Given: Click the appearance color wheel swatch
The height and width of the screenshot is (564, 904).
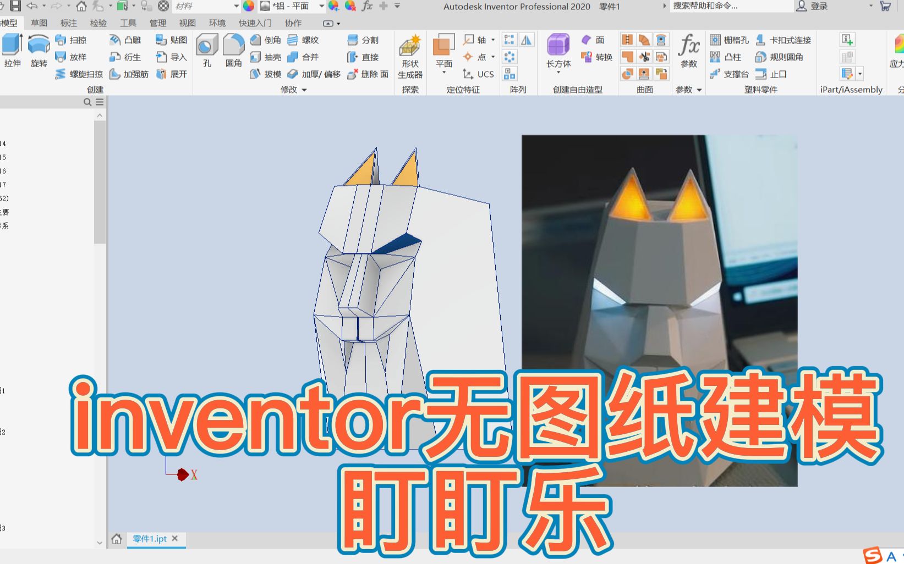Looking at the screenshot, I should [x=249, y=6].
